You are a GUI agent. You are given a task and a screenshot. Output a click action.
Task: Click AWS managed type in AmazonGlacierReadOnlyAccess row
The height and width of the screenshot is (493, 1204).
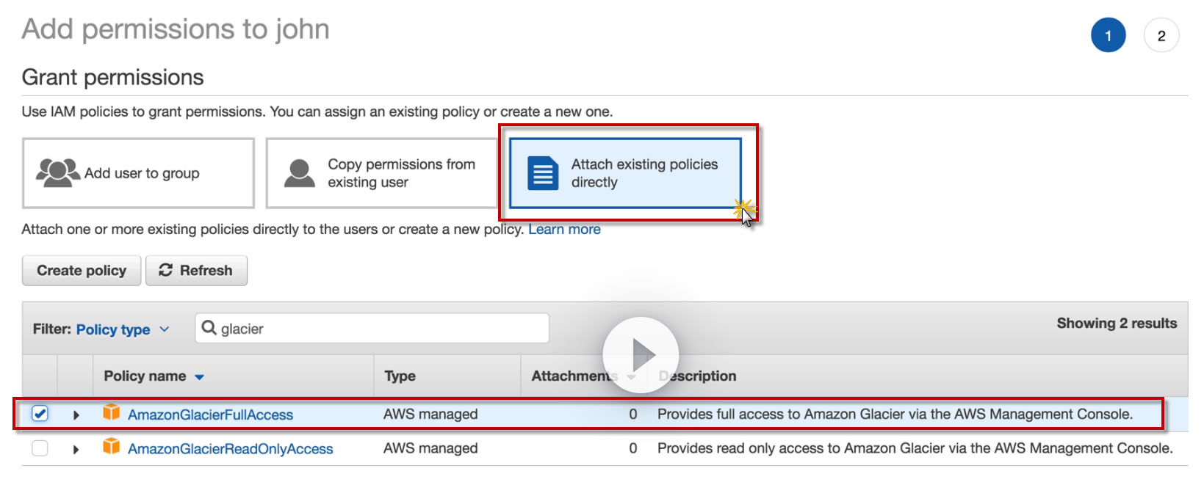[430, 448]
